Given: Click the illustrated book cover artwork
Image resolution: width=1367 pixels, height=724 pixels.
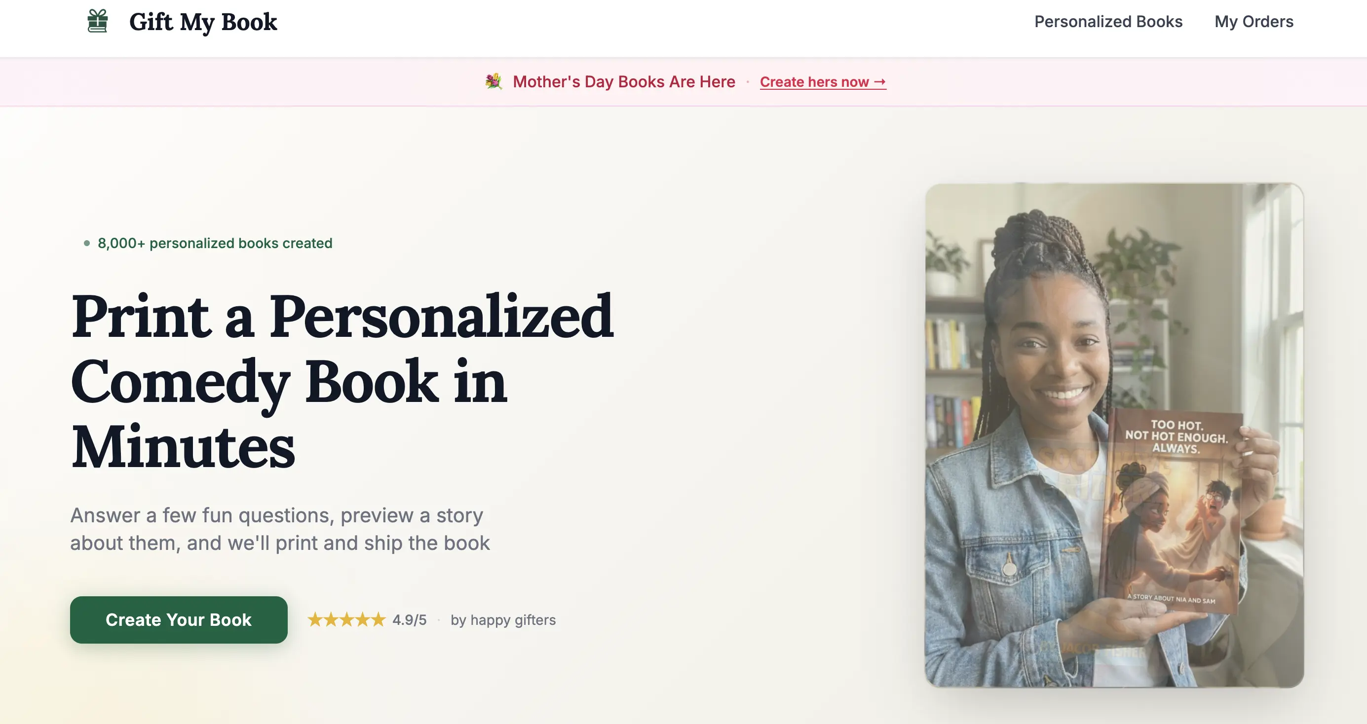Looking at the screenshot, I should point(1173,525).
